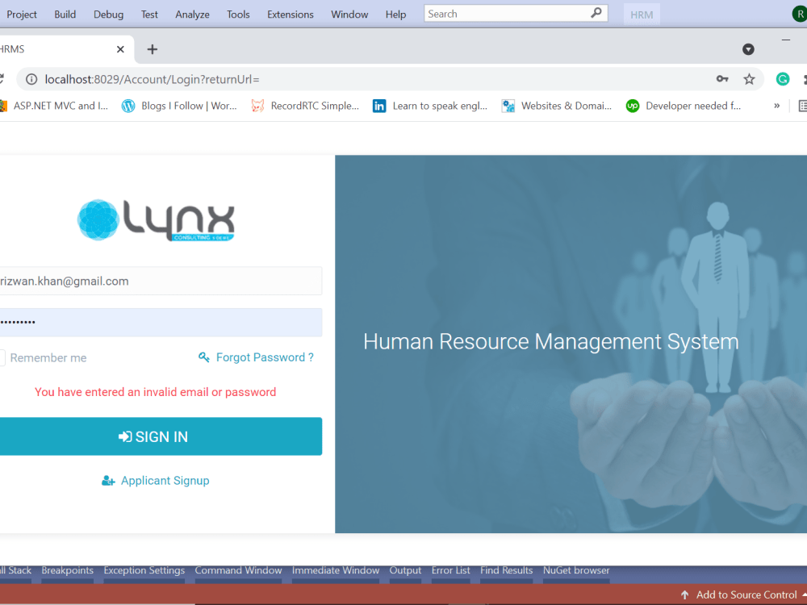This screenshot has width=807, height=605.
Task: Click the Human Resource Management System heading
Action: pyautogui.click(x=550, y=341)
